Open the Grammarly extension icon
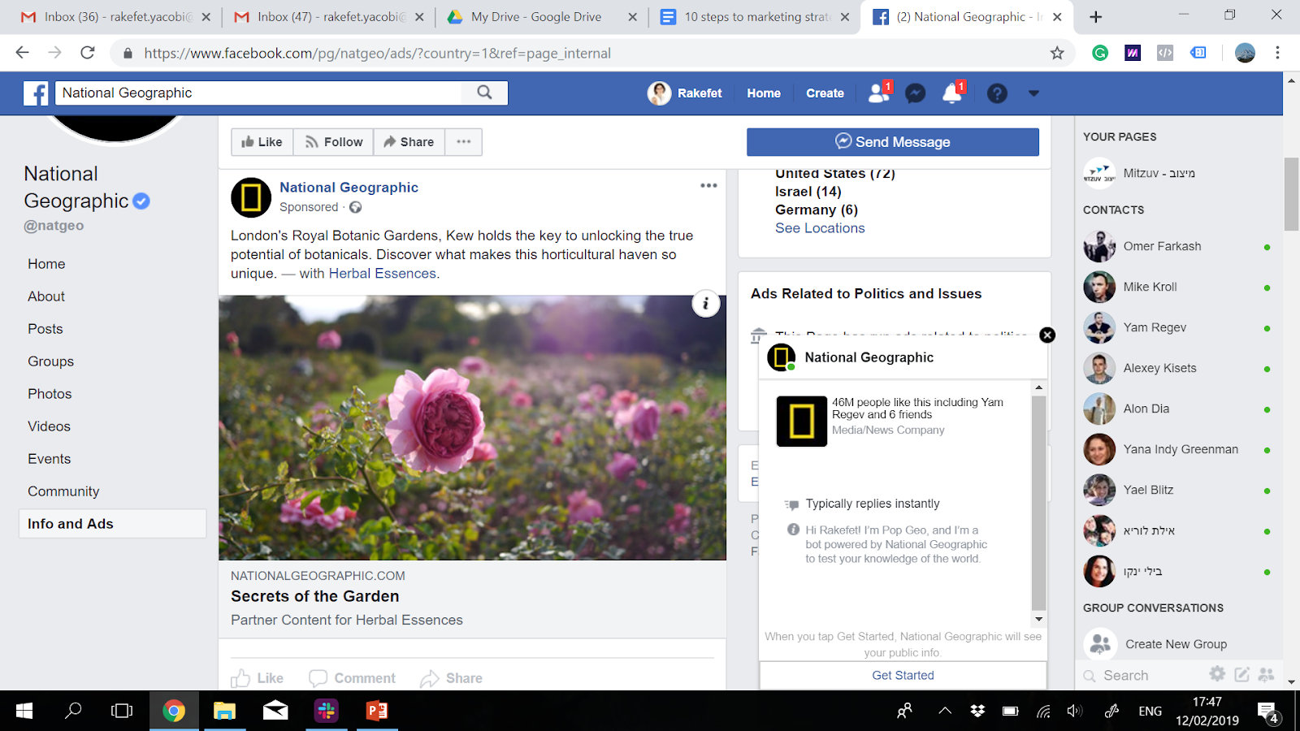 [1100, 53]
